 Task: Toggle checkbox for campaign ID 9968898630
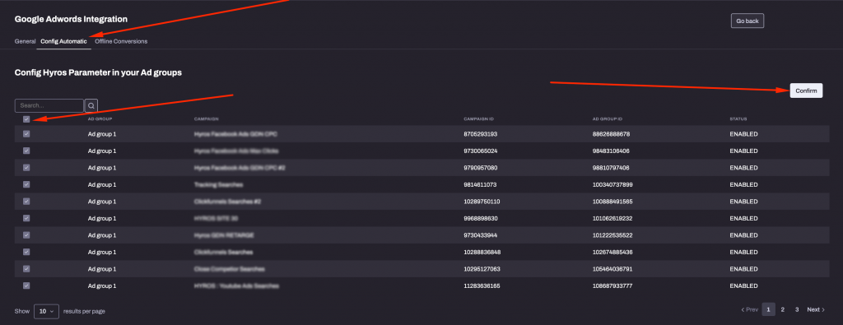click(26, 218)
